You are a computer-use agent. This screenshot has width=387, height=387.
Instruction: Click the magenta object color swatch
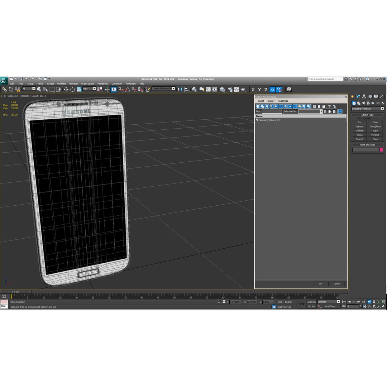tap(381, 150)
